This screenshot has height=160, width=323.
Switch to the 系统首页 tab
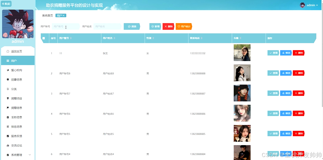click(x=48, y=16)
